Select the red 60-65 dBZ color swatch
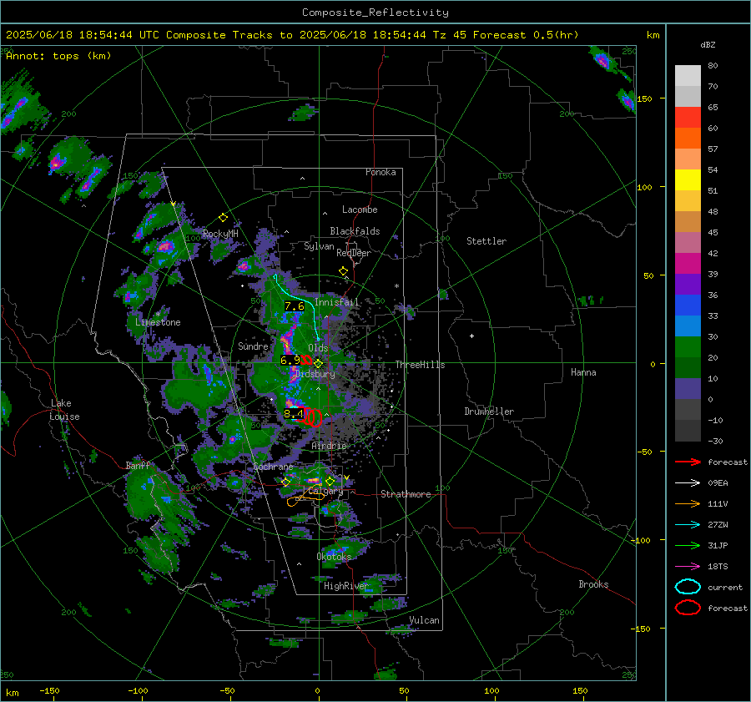 (688, 118)
